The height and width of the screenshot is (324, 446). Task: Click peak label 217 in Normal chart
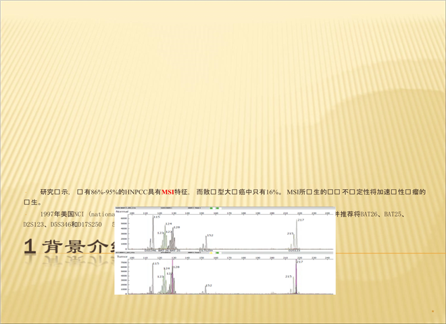pos(300,220)
